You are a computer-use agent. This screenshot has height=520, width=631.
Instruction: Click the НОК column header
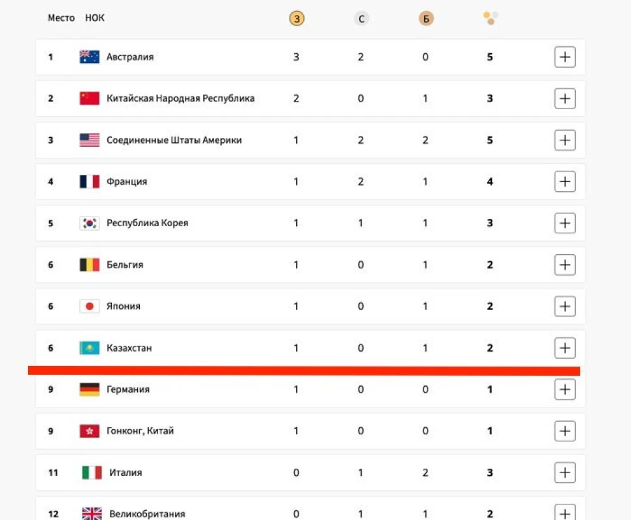(94, 18)
